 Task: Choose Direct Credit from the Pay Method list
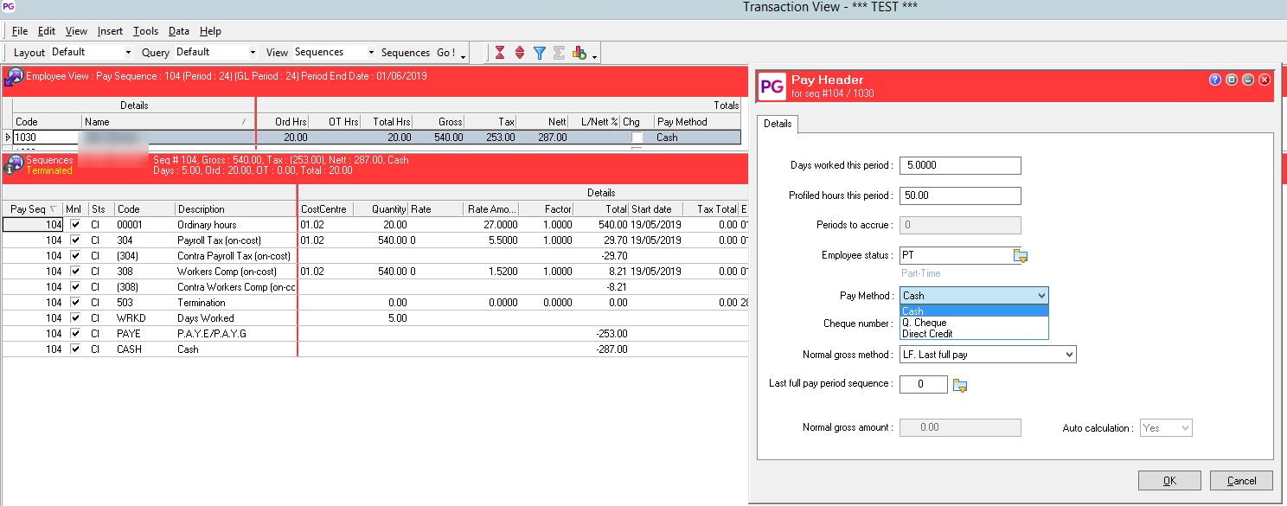point(927,334)
